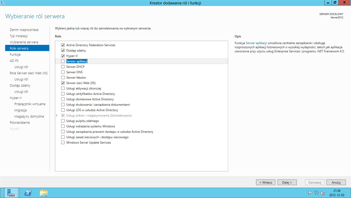Go to Wybieranie serwera step
The width and height of the screenshot is (351, 198).
tap(24, 42)
